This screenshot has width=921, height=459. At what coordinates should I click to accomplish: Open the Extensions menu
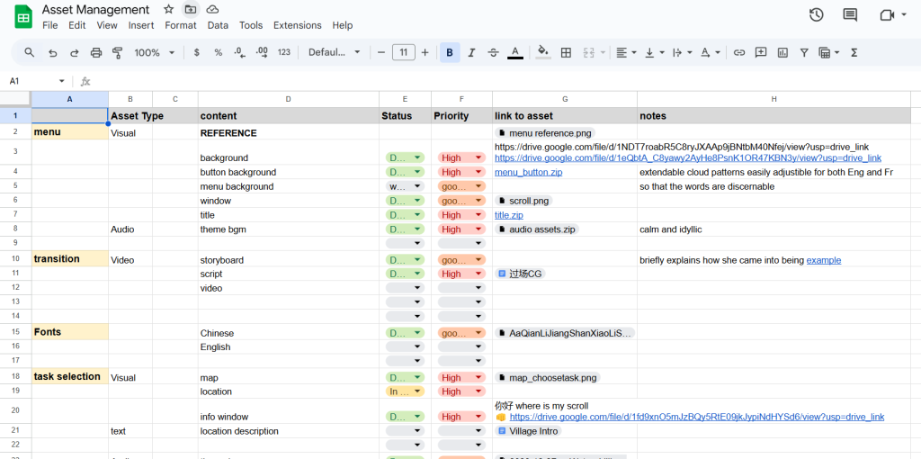297,25
